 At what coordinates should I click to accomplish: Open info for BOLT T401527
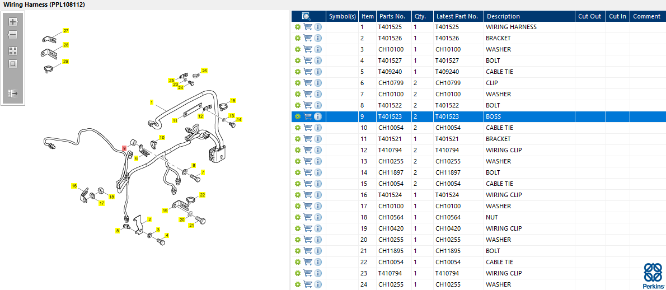[318, 60]
